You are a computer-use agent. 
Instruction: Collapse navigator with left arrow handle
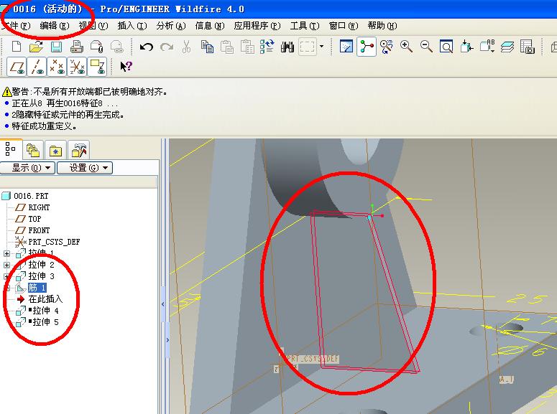point(163,304)
